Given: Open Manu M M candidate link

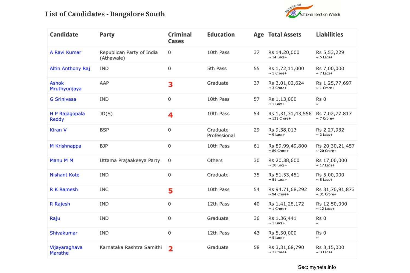Looking at the screenshot, I should (x=61, y=161).
